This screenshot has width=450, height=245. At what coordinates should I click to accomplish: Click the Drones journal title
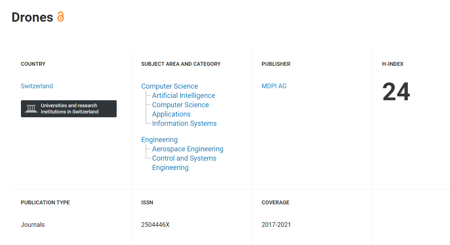point(33,17)
